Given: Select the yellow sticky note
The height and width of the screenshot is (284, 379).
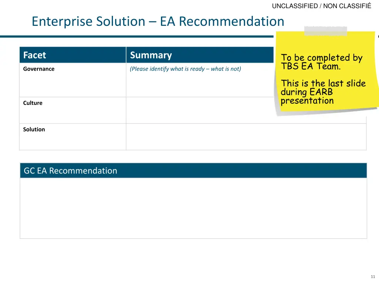Looking at the screenshot, I should [326, 72].
